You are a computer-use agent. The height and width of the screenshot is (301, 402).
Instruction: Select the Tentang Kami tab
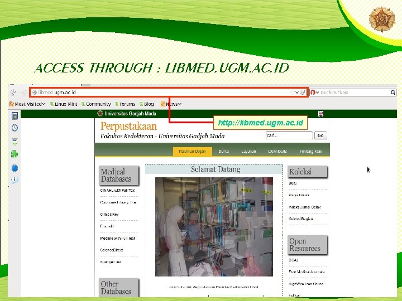pyautogui.click(x=311, y=151)
